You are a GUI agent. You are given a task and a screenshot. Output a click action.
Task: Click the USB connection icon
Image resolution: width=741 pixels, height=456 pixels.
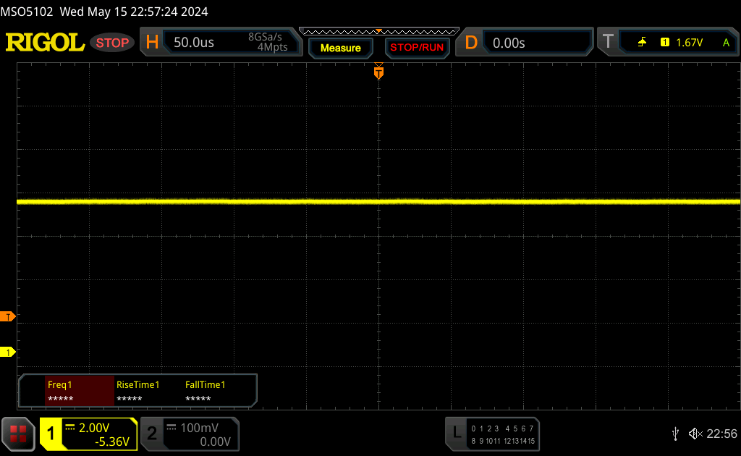click(675, 434)
